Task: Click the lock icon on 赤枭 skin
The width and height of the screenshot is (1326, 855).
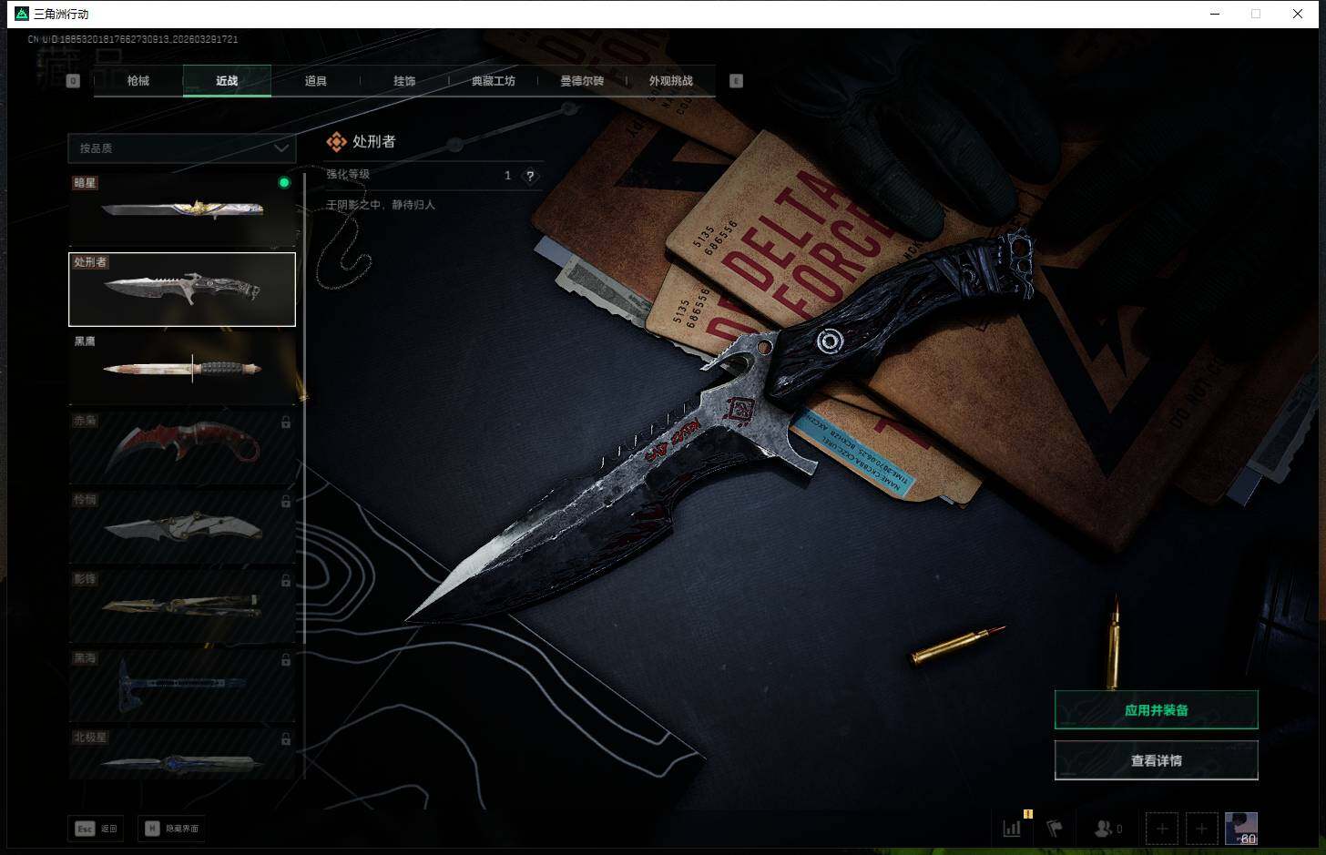Action: 286,422
